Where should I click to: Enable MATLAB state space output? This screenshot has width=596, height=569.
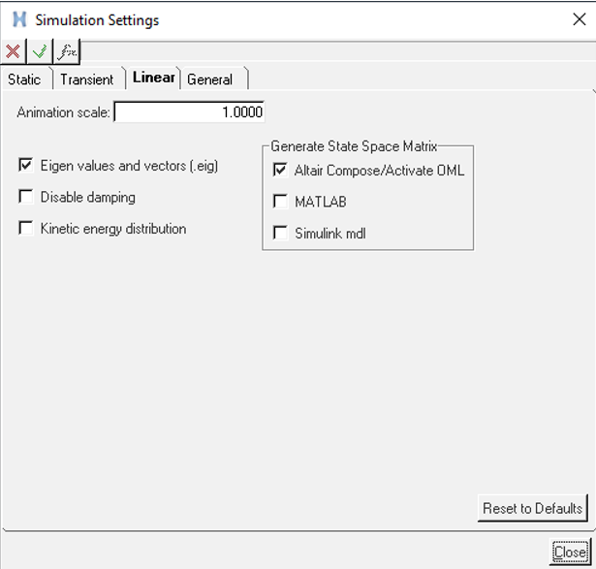click(280, 202)
